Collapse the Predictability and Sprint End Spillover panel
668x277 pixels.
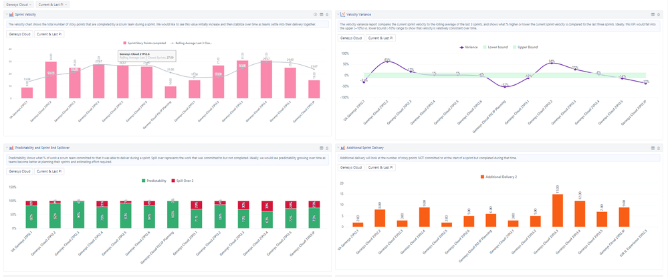[7, 148]
